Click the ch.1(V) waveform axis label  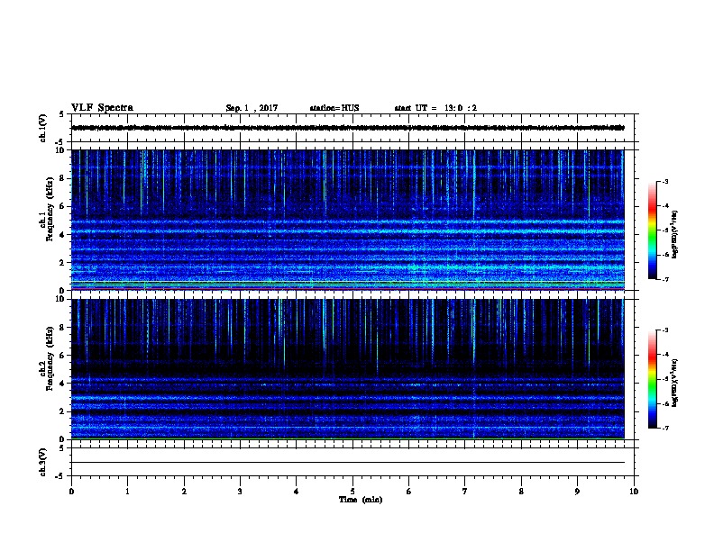pos(42,128)
